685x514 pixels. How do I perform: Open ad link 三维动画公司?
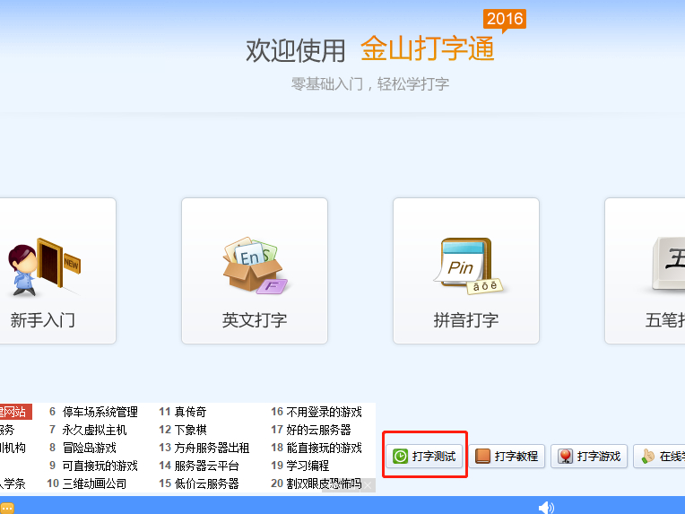click(94, 484)
